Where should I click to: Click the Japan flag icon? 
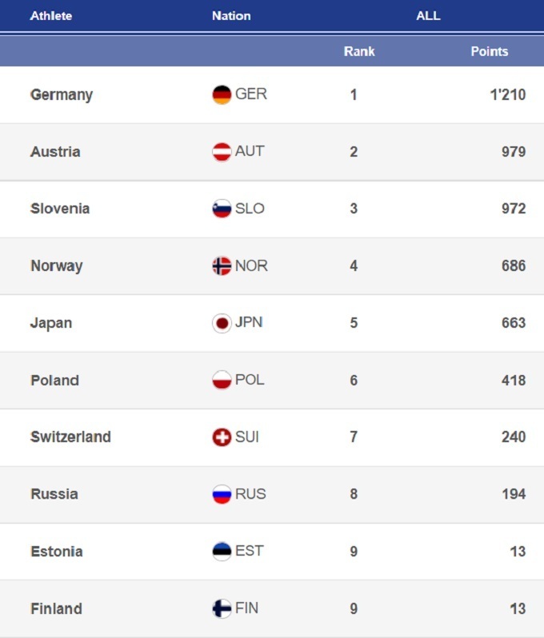click(222, 323)
